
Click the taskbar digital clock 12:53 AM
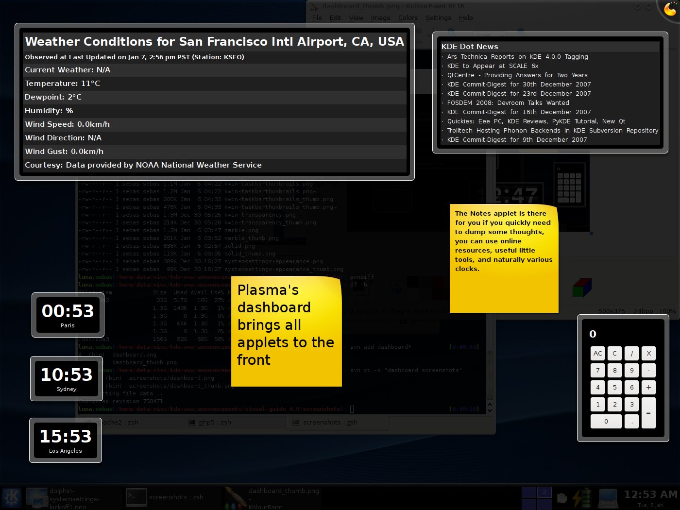tap(650, 498)
